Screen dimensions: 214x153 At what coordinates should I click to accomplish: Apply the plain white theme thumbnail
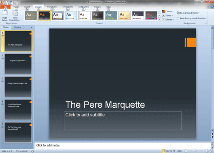coord(84,16)
